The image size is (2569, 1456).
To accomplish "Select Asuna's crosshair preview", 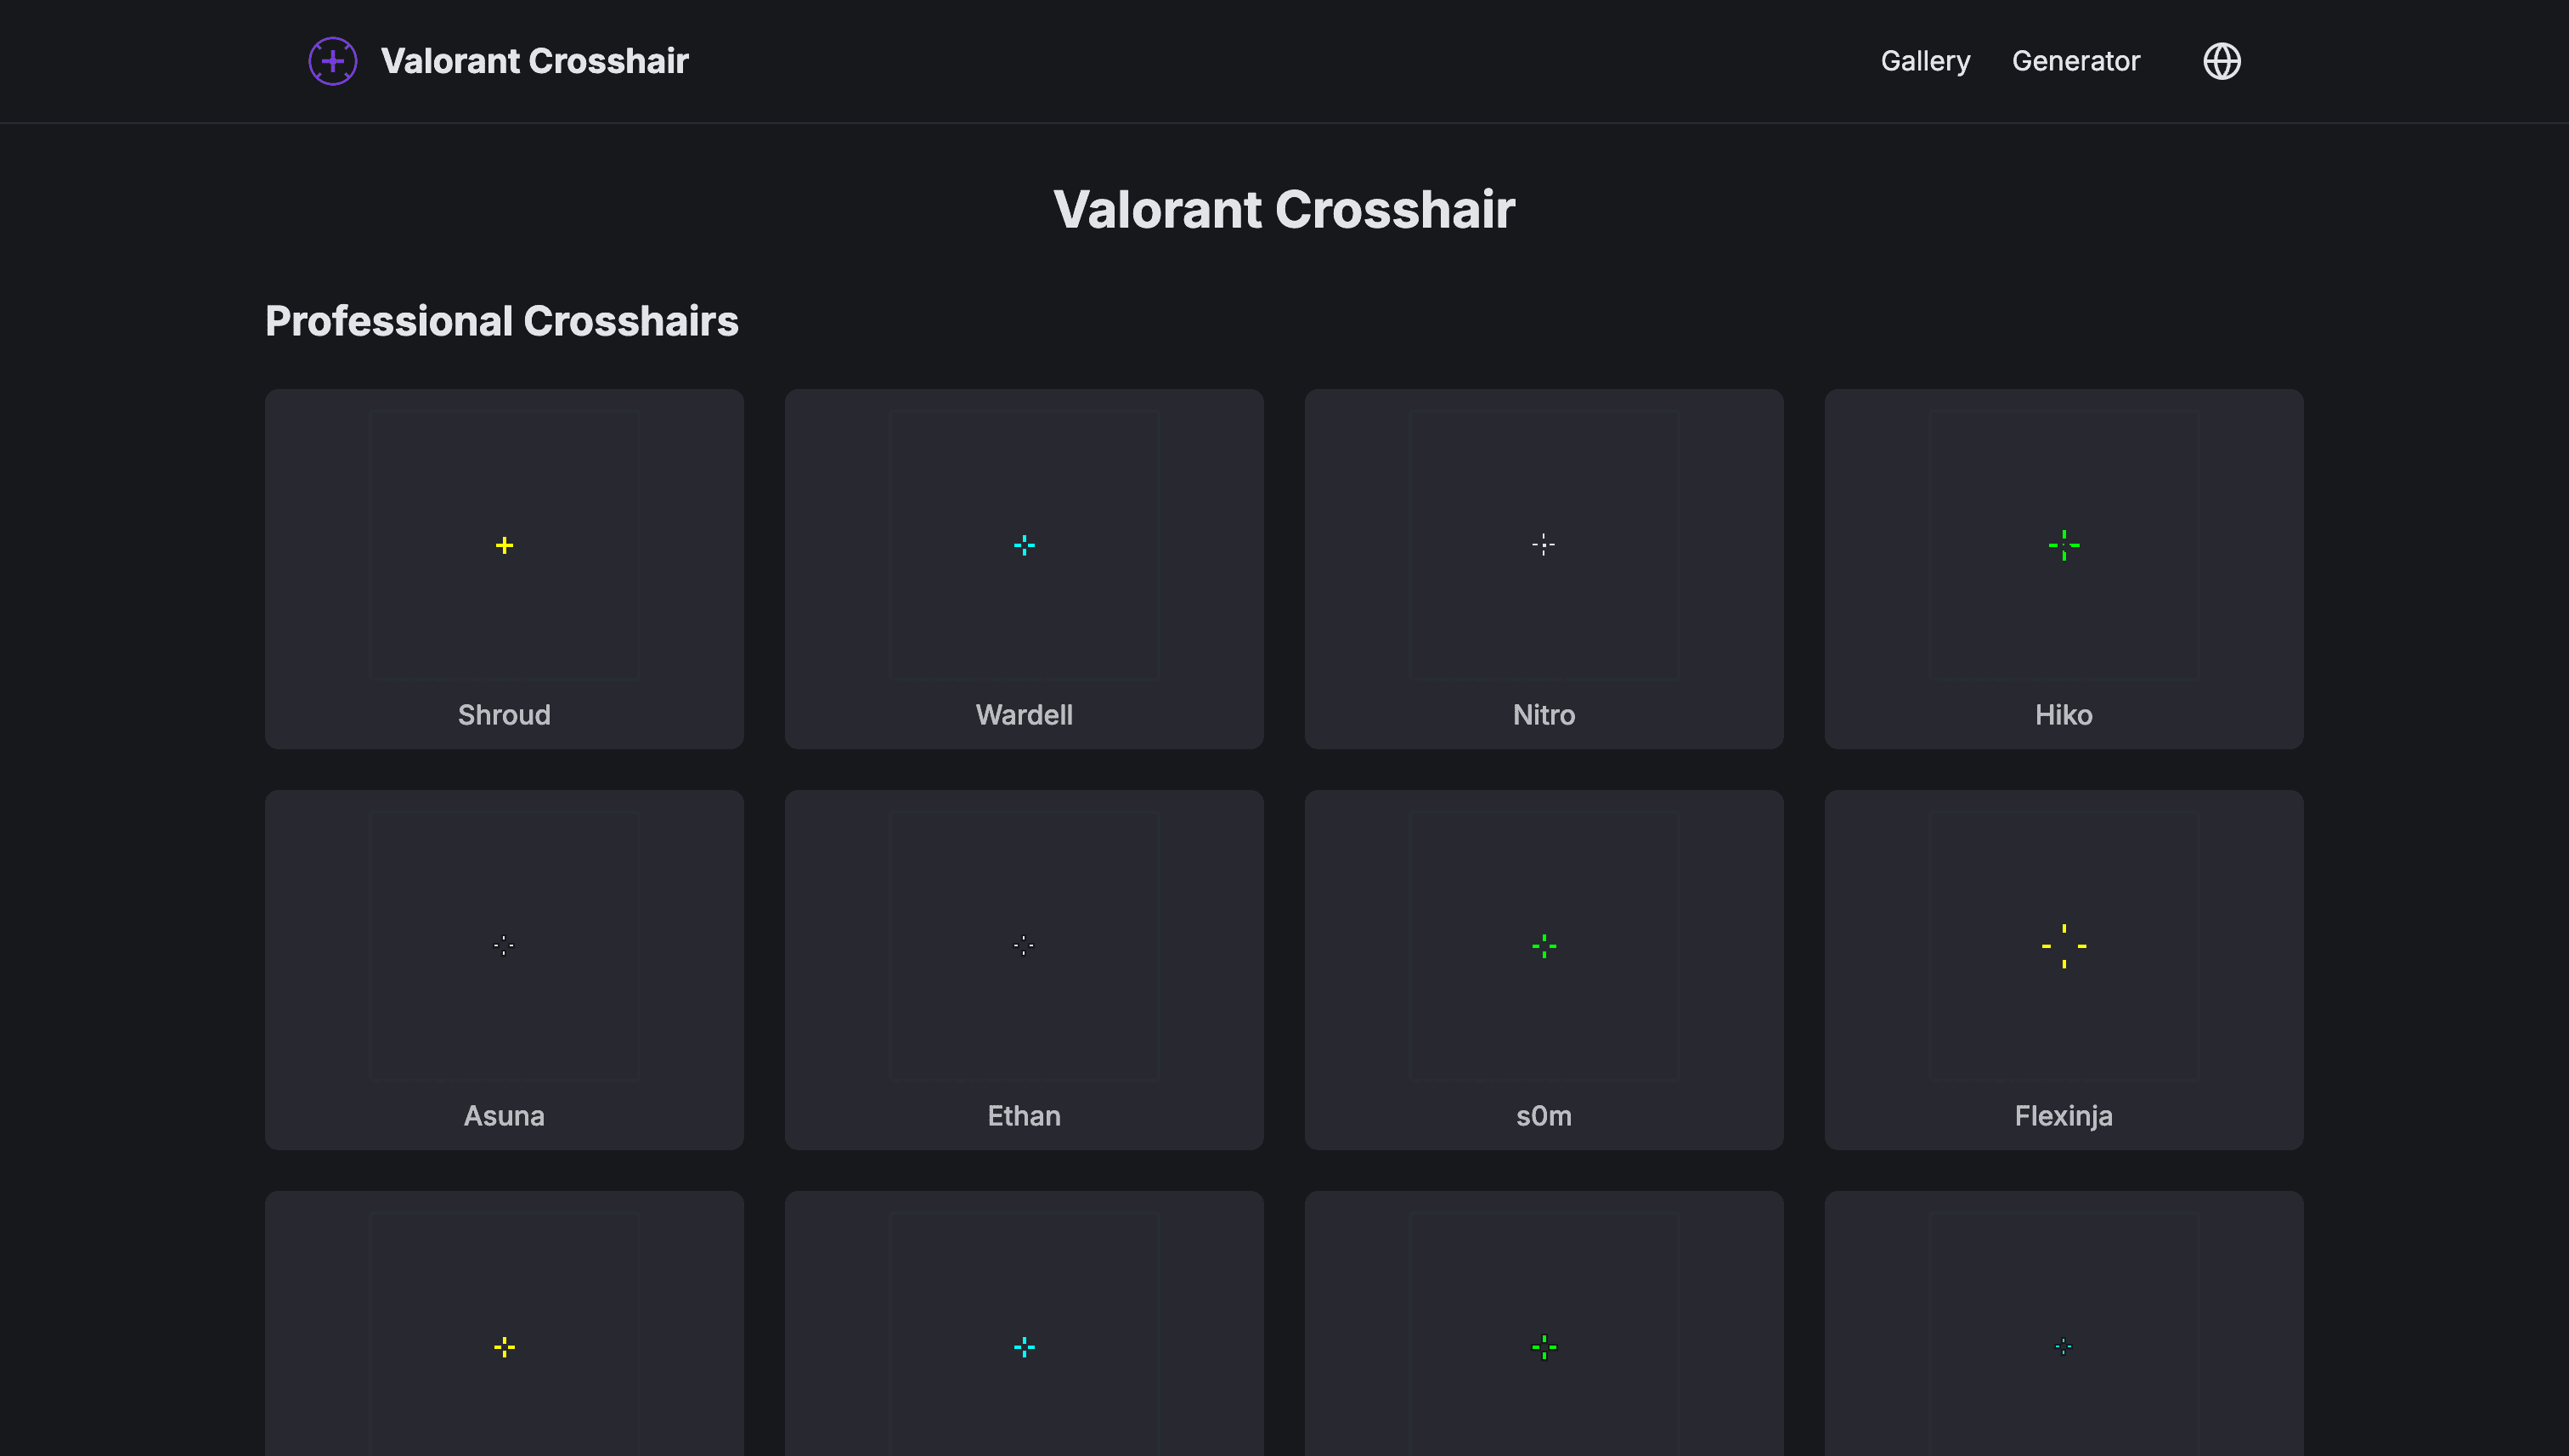I will [x=504, y=946].
